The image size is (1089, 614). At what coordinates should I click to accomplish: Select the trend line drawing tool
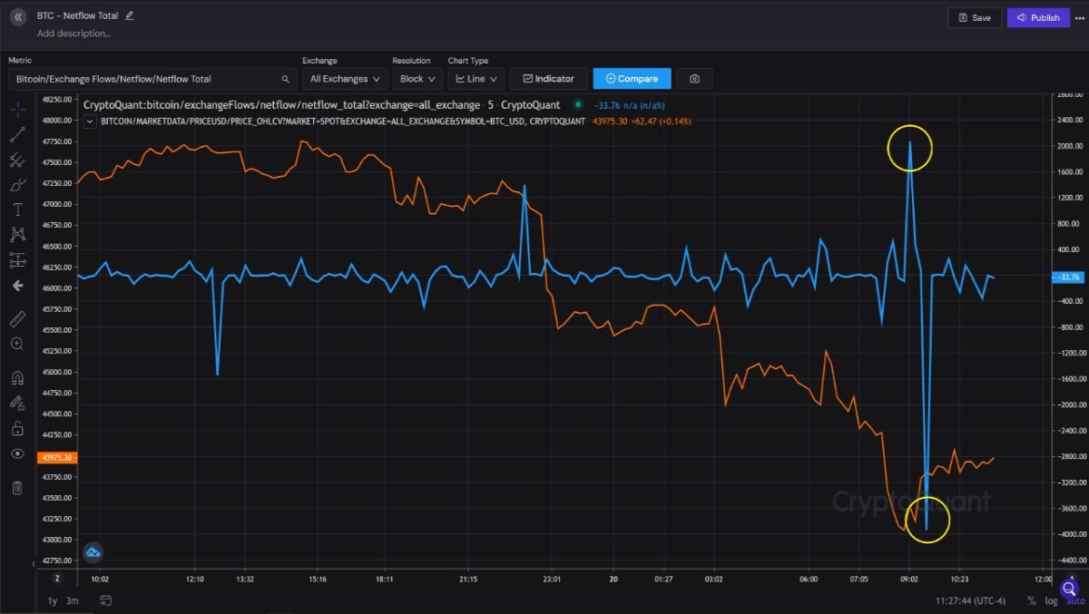click(x=17, y=135)
